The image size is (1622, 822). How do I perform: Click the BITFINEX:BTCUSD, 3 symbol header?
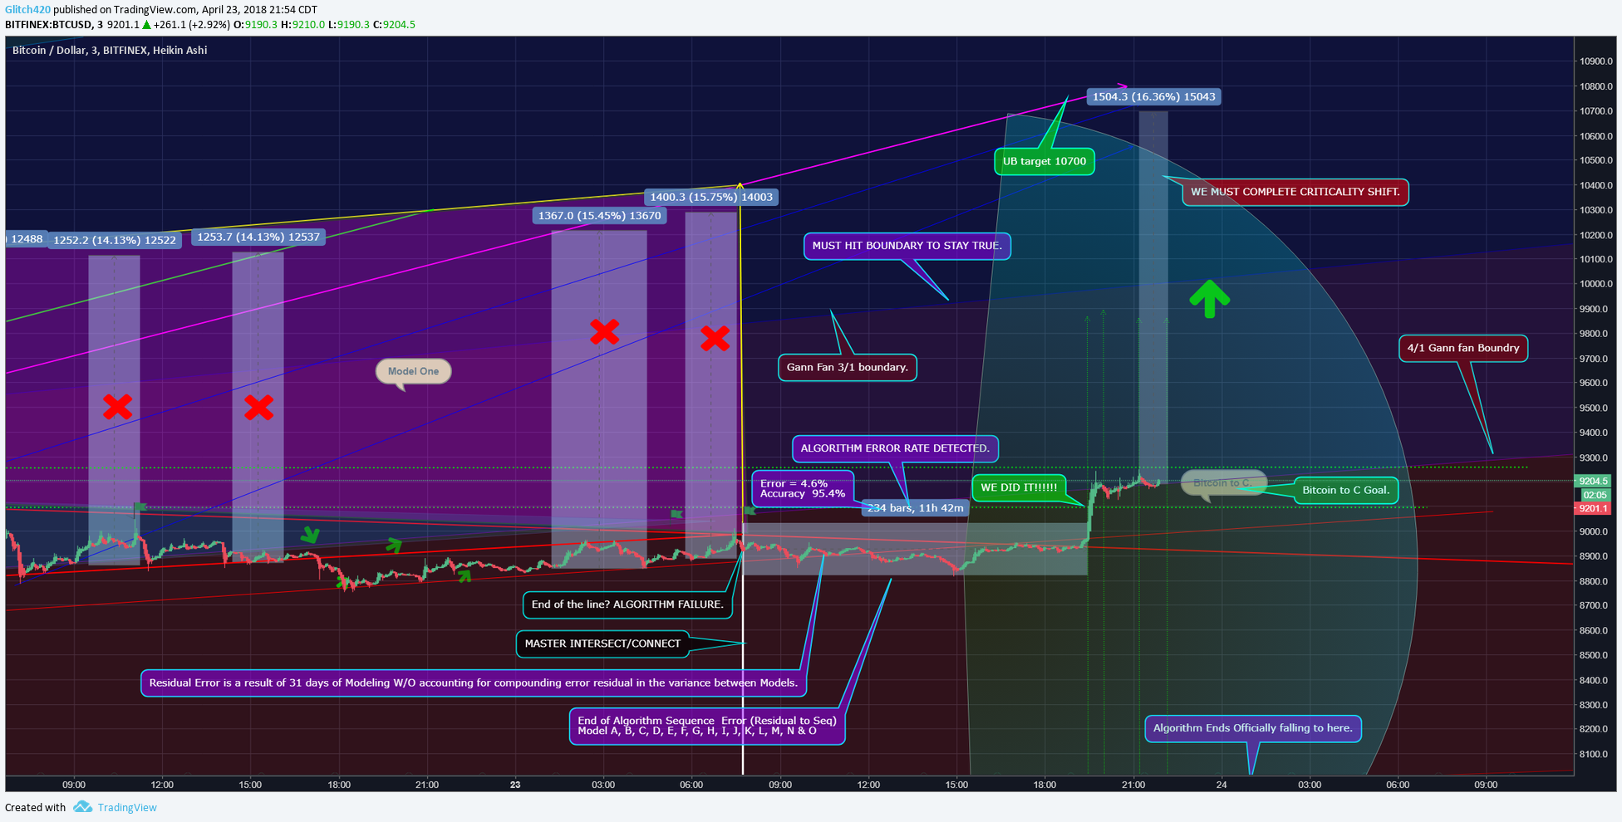(x=54, y=25)
